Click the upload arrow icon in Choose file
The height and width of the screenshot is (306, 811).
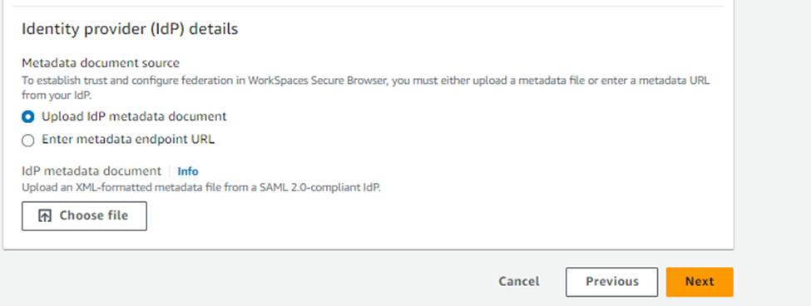pos(45,216)
